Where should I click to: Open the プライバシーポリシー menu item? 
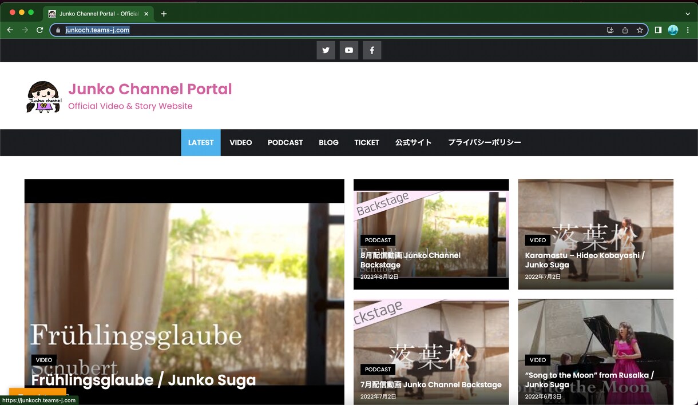485,143
